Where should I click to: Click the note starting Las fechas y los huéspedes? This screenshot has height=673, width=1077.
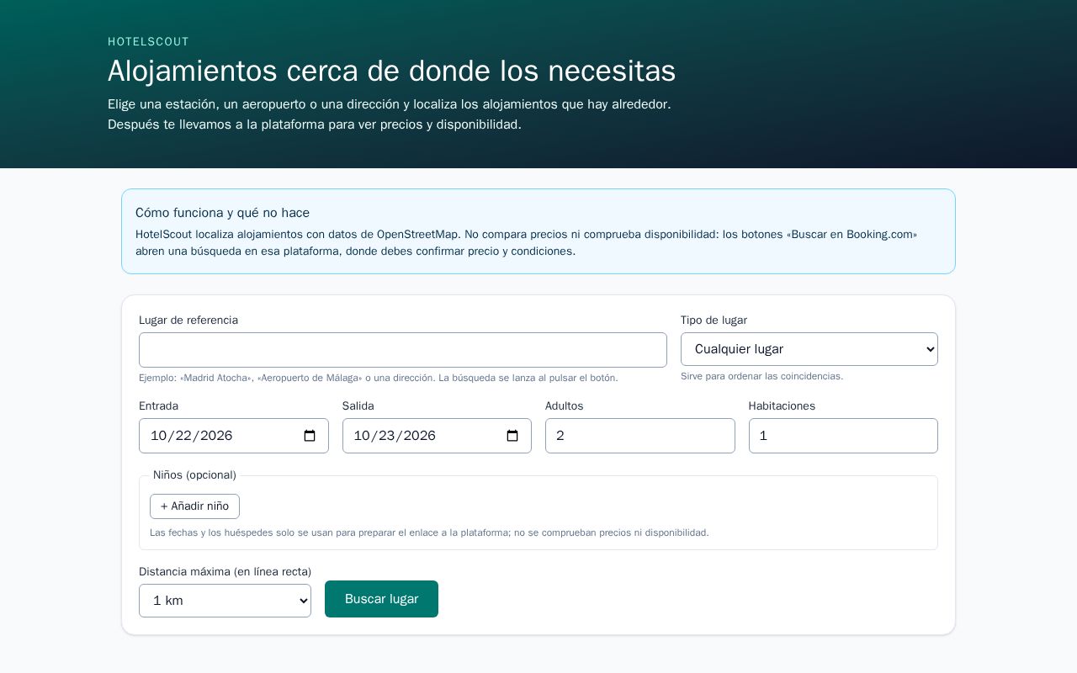tap(429, 533)
